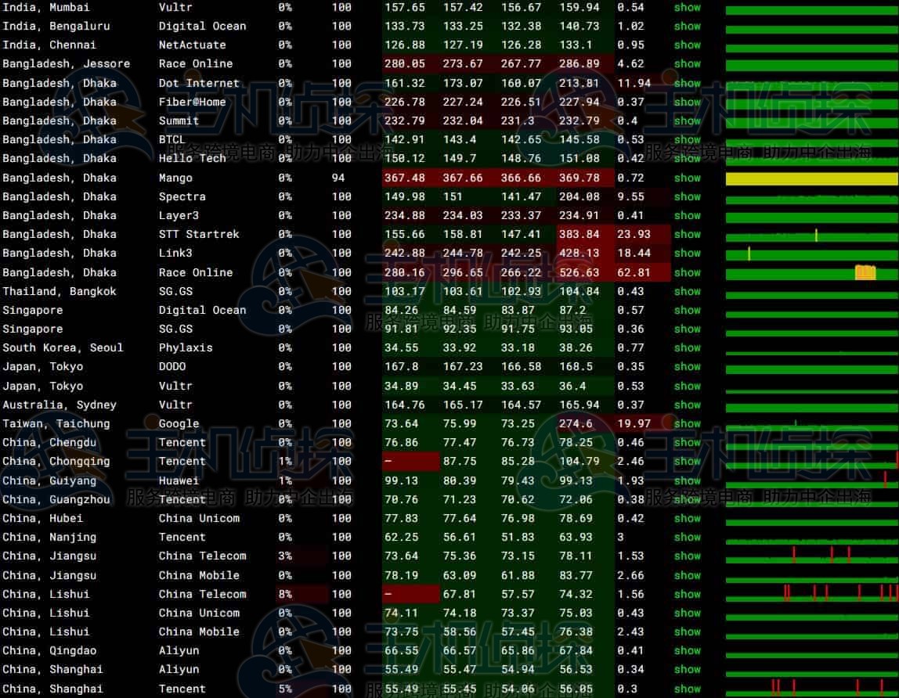
Task: Select value '167.8' in Tokyo DODO row
Action: pos(401,367)
